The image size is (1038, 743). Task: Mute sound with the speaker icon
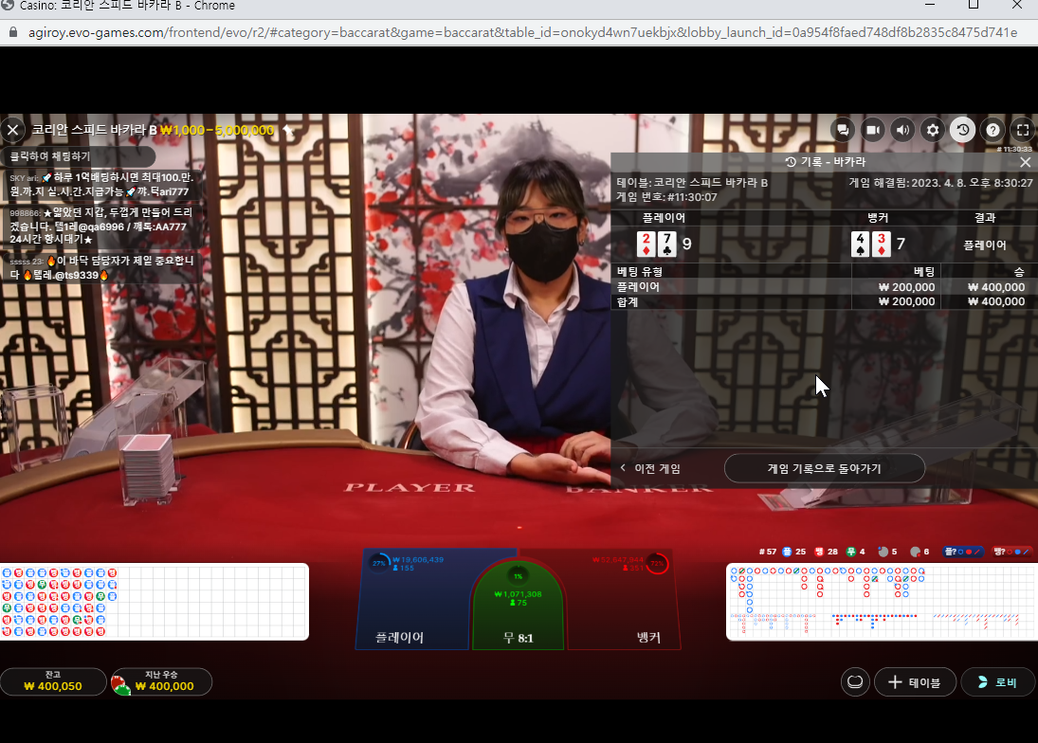(x=903, y=130)
